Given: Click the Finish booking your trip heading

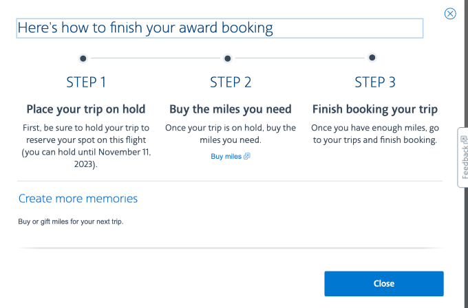Looking at the screenshot, I should point(375,109).
